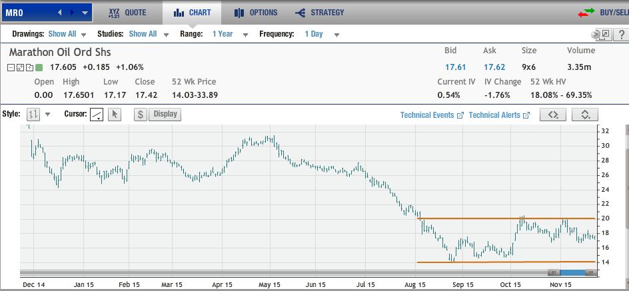Open the help question mark button
Image resolution: width=629 pixels, height=291 pixels.
(x=620, y=34)
